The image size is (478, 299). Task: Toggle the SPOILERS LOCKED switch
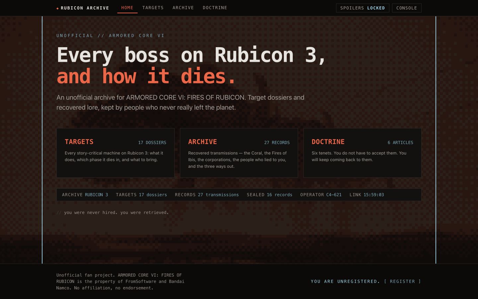click(362, 8)
